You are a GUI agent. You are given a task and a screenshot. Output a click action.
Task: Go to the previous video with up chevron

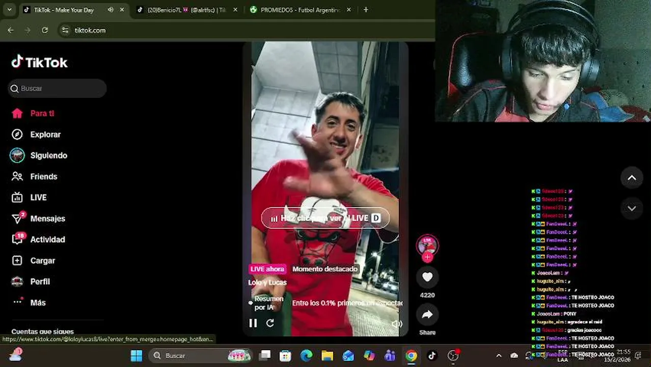point(632,178)
